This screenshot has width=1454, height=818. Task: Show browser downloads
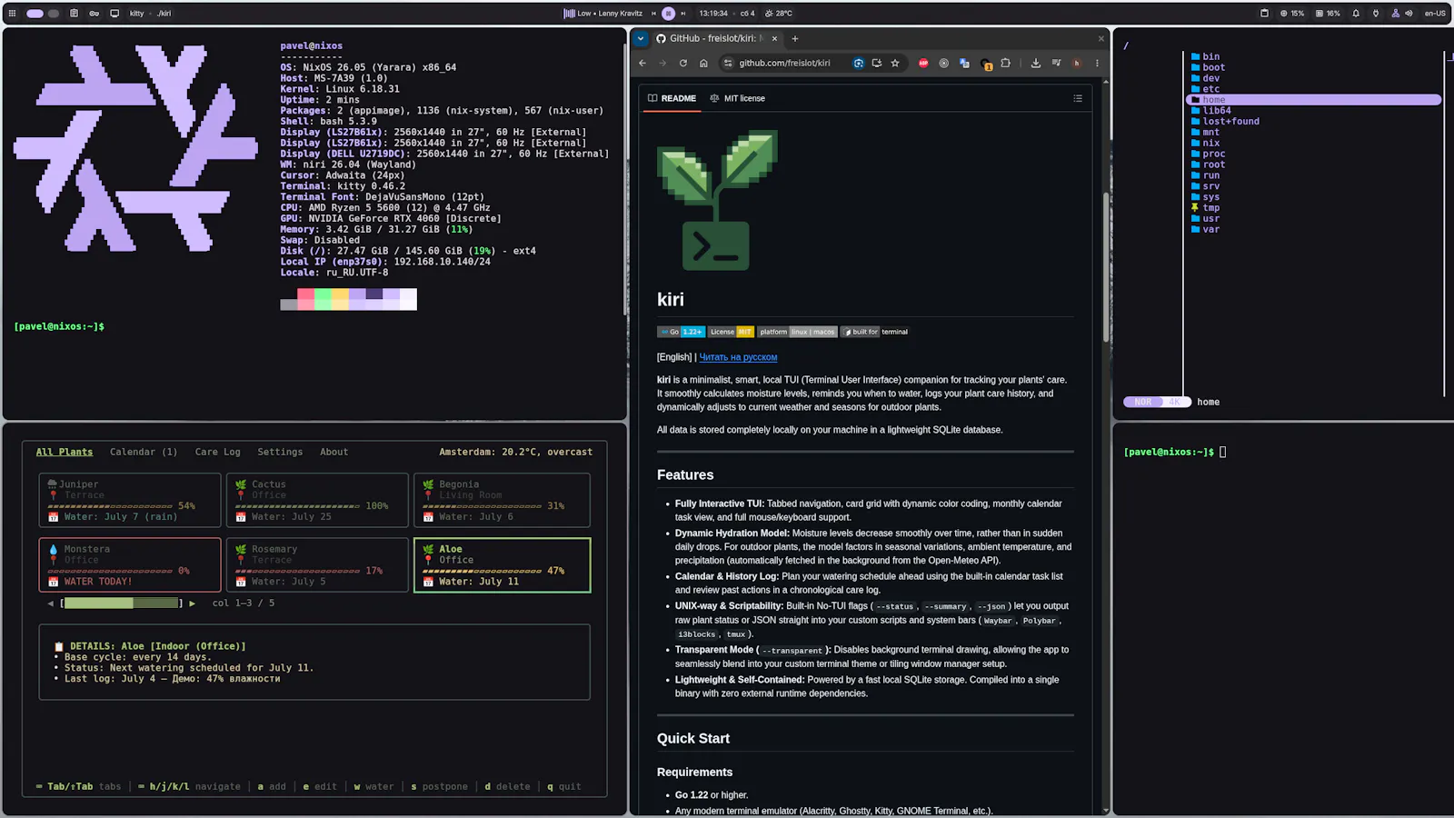coord(1035,63)
